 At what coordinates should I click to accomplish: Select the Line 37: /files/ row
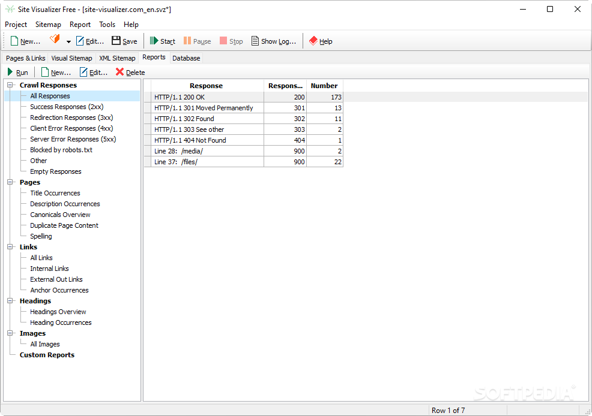coord(244,162)
